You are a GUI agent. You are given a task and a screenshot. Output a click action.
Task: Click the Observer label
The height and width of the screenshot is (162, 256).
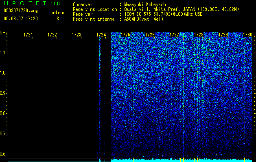click(x=83, y=4)
